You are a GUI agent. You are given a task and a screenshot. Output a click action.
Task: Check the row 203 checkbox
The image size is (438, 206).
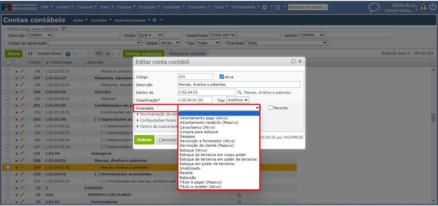(x=8, y=119)
